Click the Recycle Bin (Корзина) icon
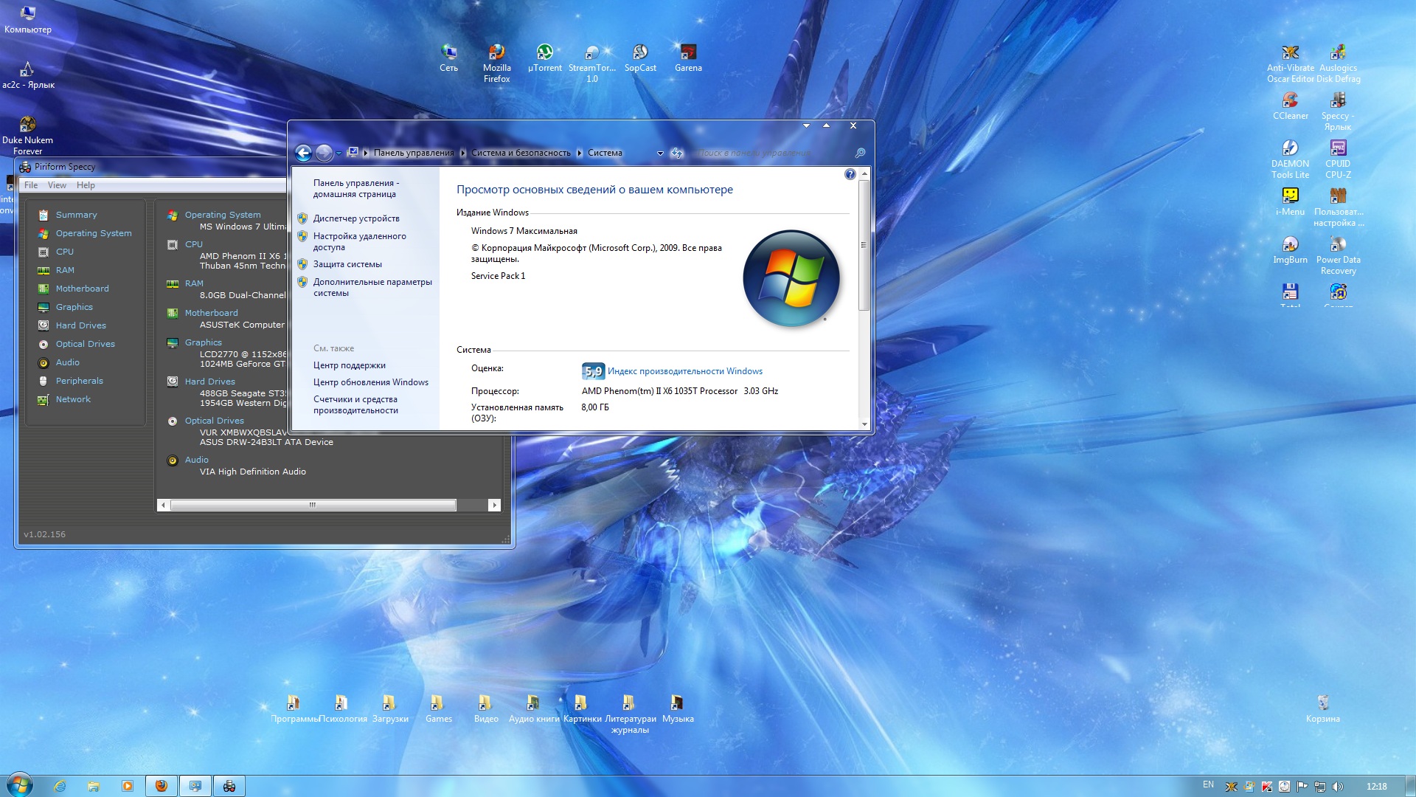Image resolution: width=1416 pixels, height=797 pixels. point(1322,703)
